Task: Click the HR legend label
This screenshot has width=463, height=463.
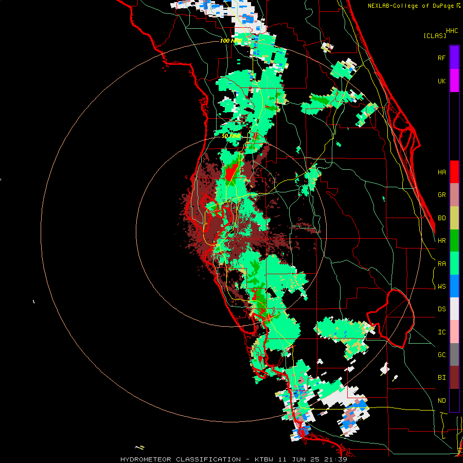Action: [x=442, y=241]
